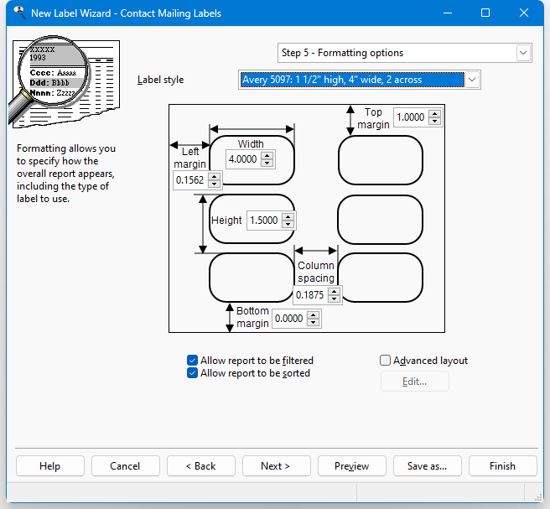Close the New Label Wizard window

[524, 13]
